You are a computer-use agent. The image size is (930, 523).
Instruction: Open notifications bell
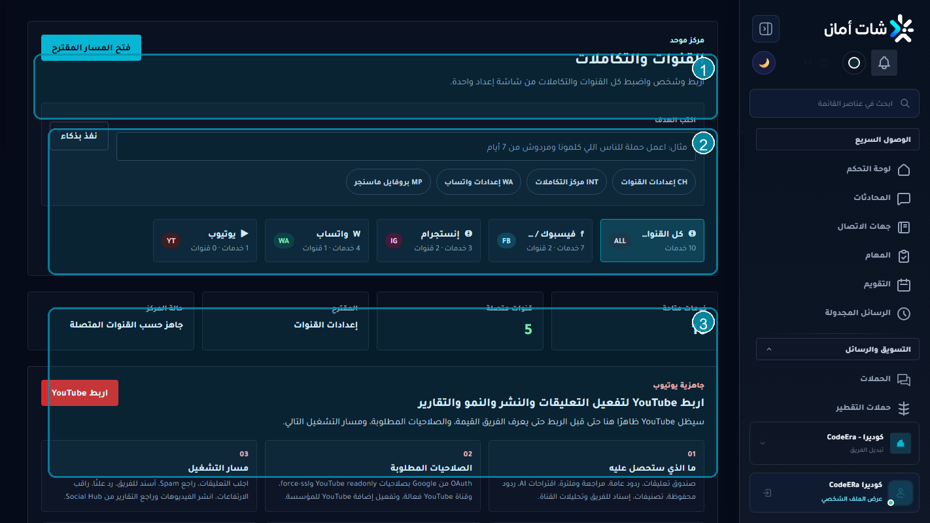pos(884,63)
